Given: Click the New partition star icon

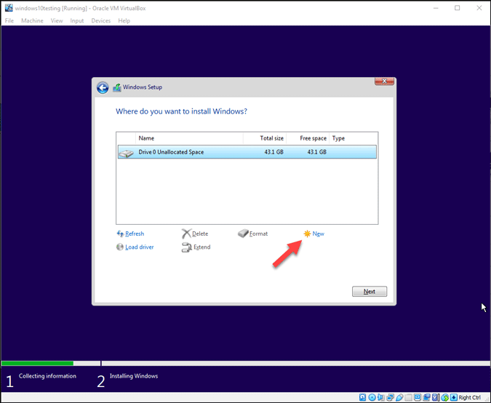Looking at the screenshot, I should (307, 234).
